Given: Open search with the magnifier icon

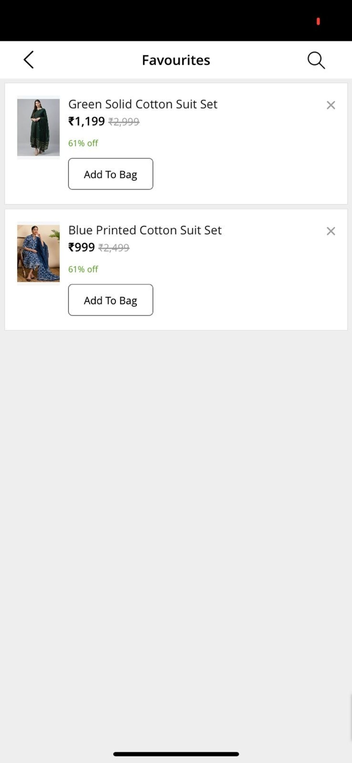Looking at the screenshot, I should pos(316,60).
